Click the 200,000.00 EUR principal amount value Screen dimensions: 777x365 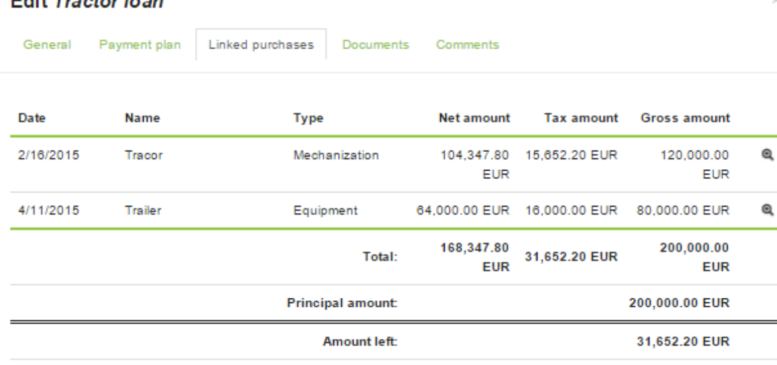click(x=679, y=303)
